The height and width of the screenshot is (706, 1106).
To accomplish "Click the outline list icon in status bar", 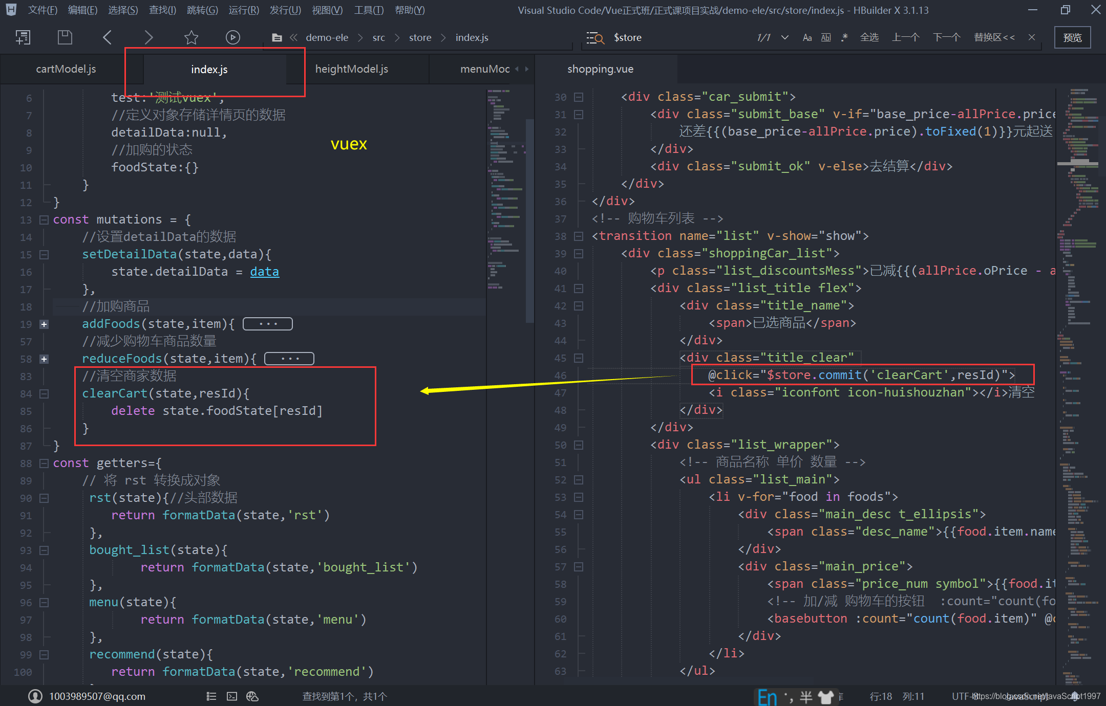I will click(x=211, y=696).
